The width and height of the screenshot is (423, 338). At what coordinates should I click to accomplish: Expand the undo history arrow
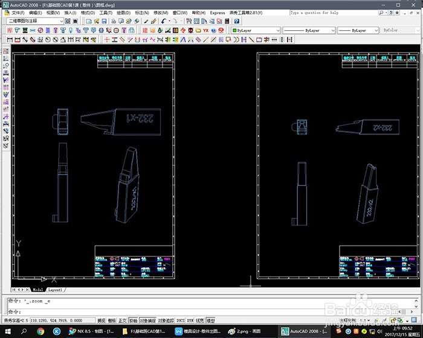(169, 21)
